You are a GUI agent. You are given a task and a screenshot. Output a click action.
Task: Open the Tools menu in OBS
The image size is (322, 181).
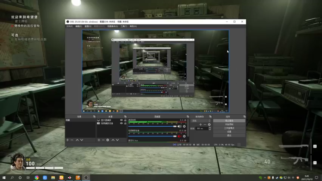click(124, 26)
